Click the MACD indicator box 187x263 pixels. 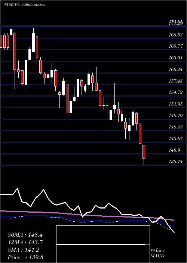[103, 244]
